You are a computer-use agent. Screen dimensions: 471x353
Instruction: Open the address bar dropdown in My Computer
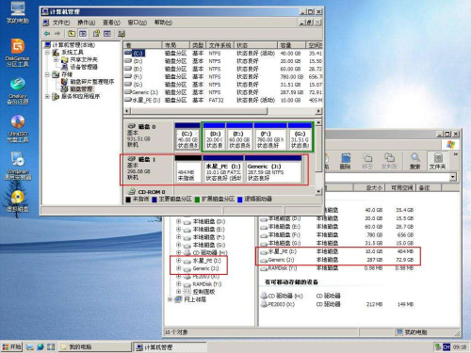tap(452, 177)
